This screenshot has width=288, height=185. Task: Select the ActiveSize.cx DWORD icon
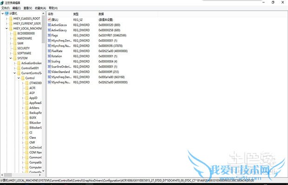(x=49, y=25)
